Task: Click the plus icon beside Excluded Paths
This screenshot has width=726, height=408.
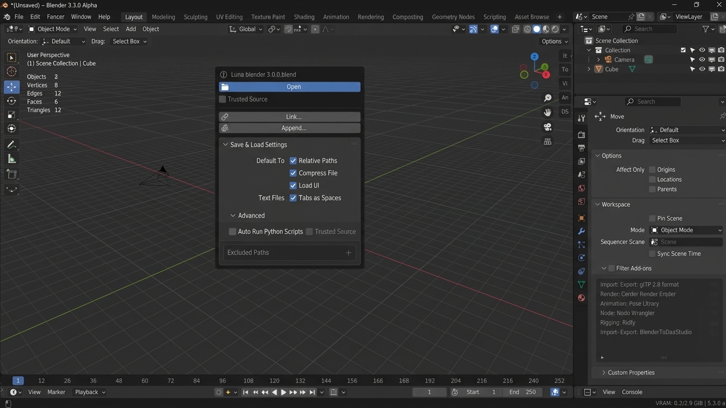Action: (349, 253)
